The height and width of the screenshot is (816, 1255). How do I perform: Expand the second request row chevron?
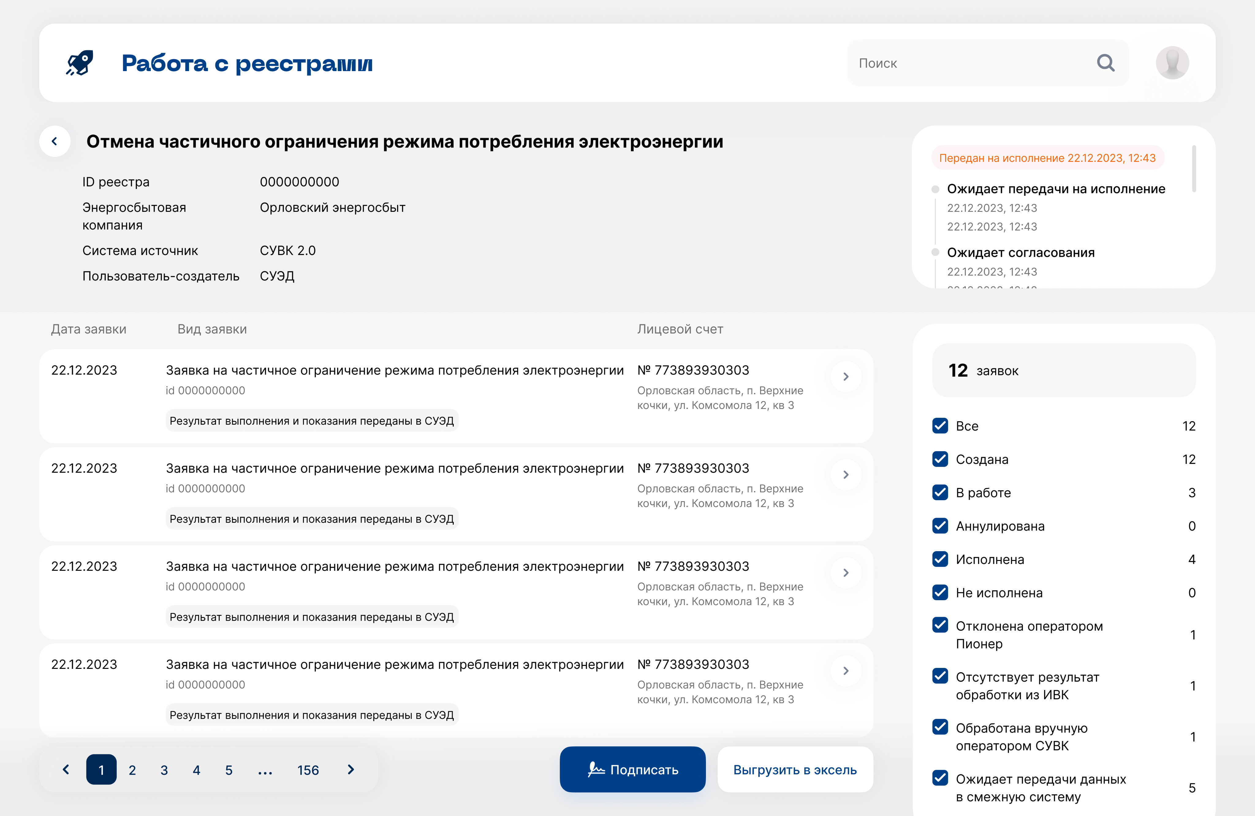click(846, 475)
